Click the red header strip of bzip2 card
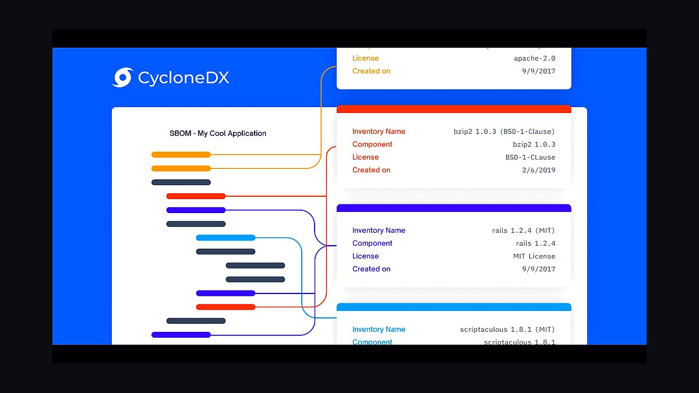Screen dimensions: 699x393 point(454,109)
